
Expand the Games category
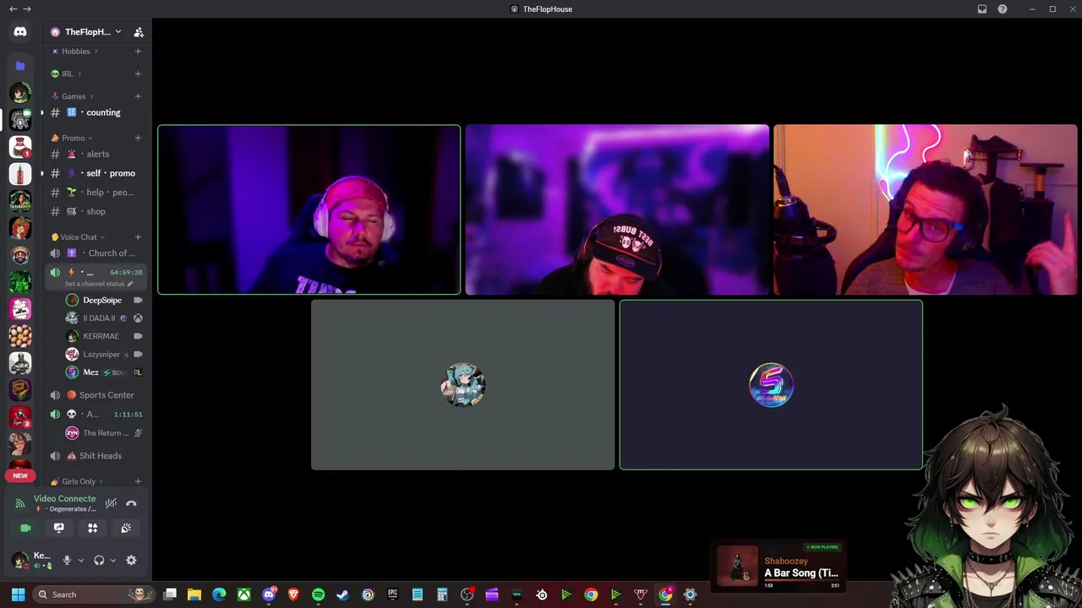pos(74,96)
